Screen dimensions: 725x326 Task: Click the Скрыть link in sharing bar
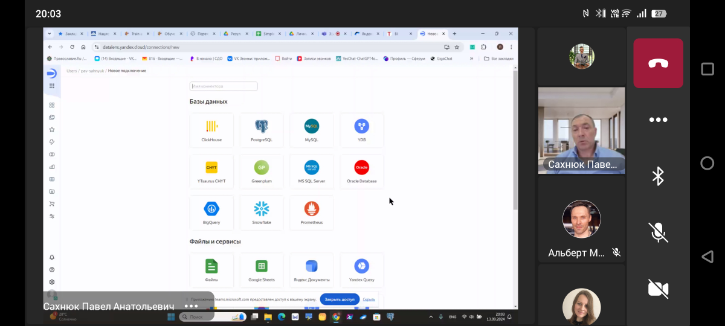click(369, 299)
